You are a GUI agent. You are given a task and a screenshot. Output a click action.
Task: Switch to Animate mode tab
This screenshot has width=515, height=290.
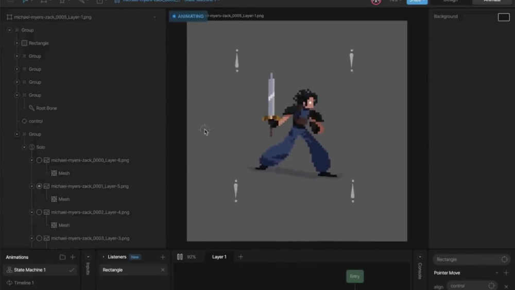pyautogui.click(x=492, y=2)
